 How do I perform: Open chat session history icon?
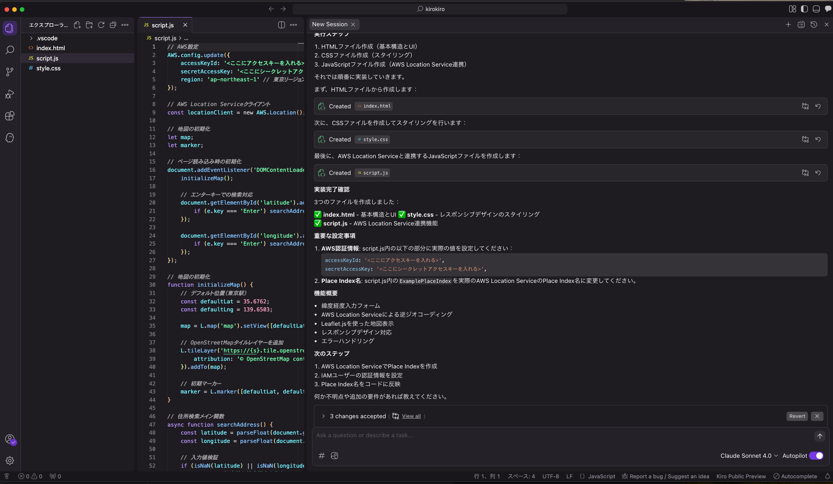click(814, 25)
